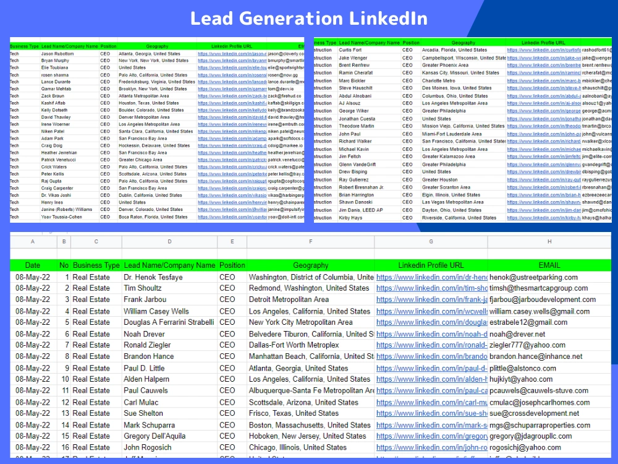Viewport: 618px width, 464px height.
Task: Select column C header
Action: [96, 241]
